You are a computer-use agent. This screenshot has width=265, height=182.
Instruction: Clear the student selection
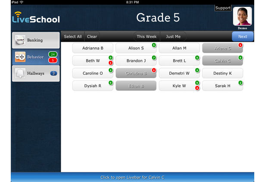92,36
